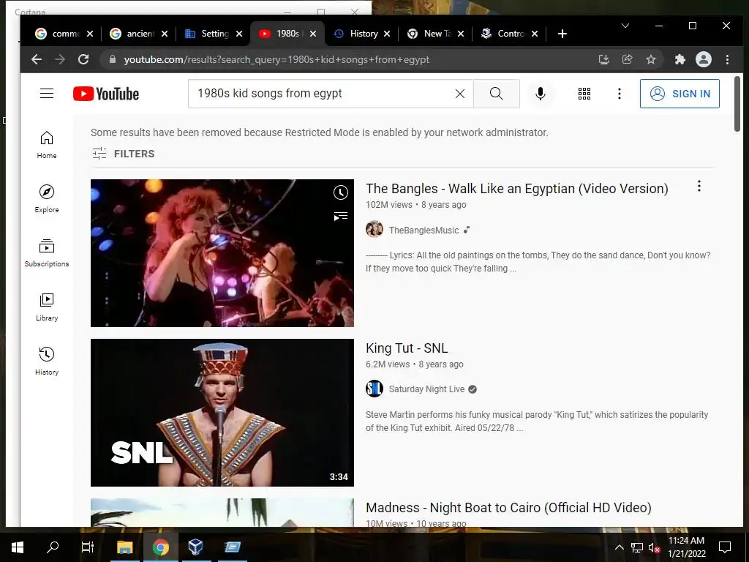Open the notification center
749x562 pixels.
[725, 547]
